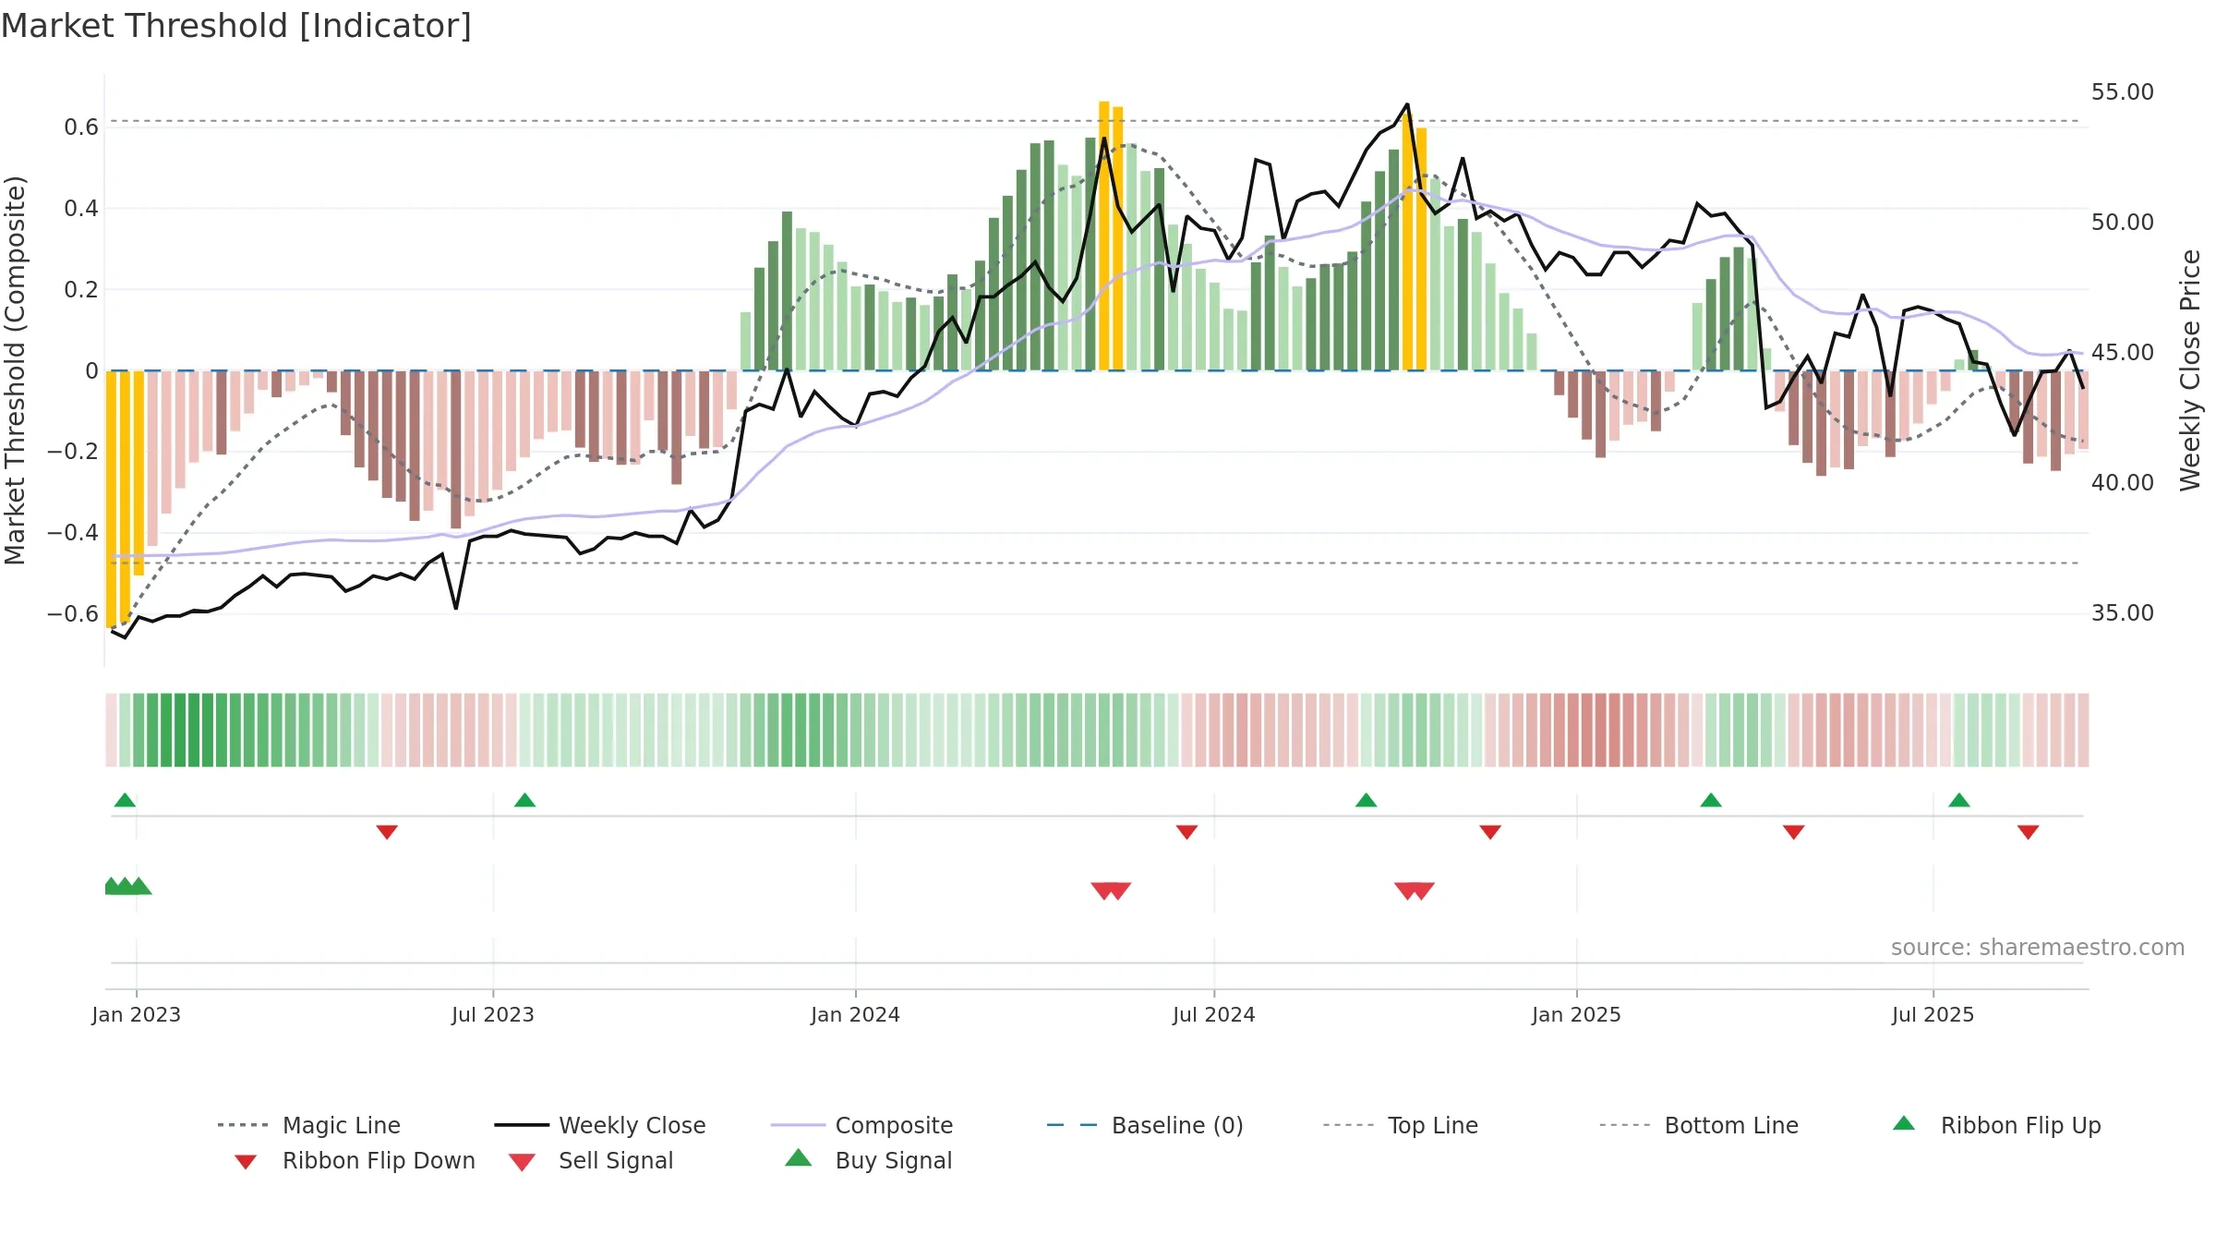Screen dimensions: 2216x1247
Task: Click the Jul 2023 axis label
Action: 493,1014
